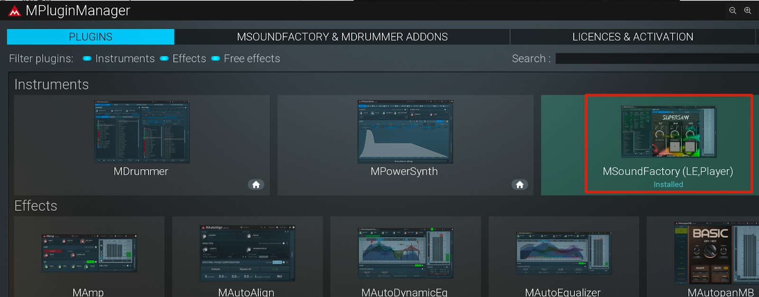Click the Instruments section heading
The image size is (759, 297).
coord(52,84)
